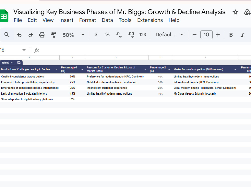251x188 pixels.
Task: Select cell 'Slow adaptation to digital/delivery platforms'
Action: [30, 99]
